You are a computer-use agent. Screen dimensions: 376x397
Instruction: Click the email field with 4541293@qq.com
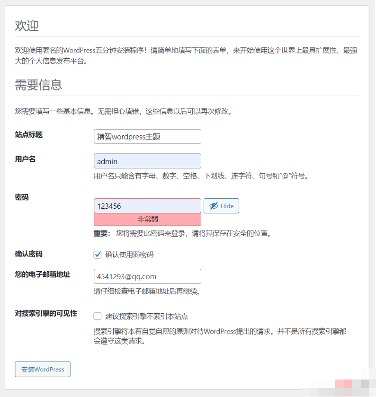147,276
